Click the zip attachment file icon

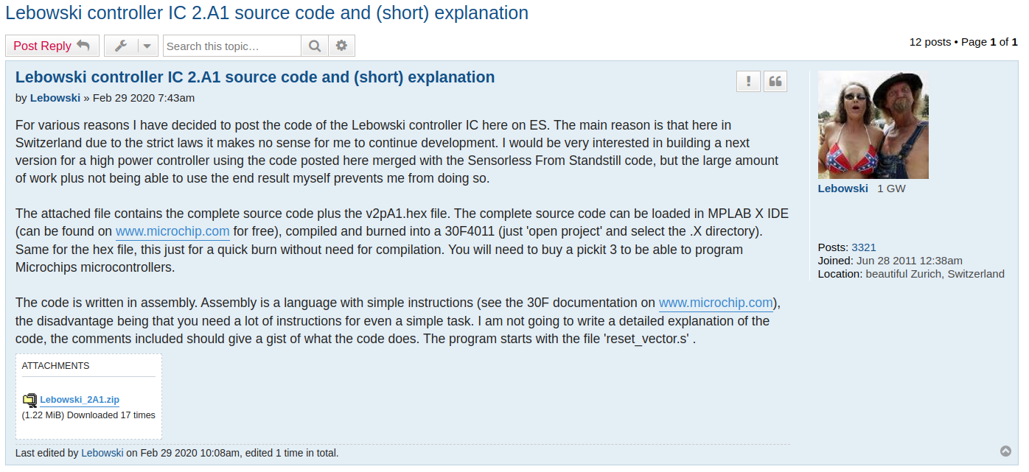click(29, 400)
